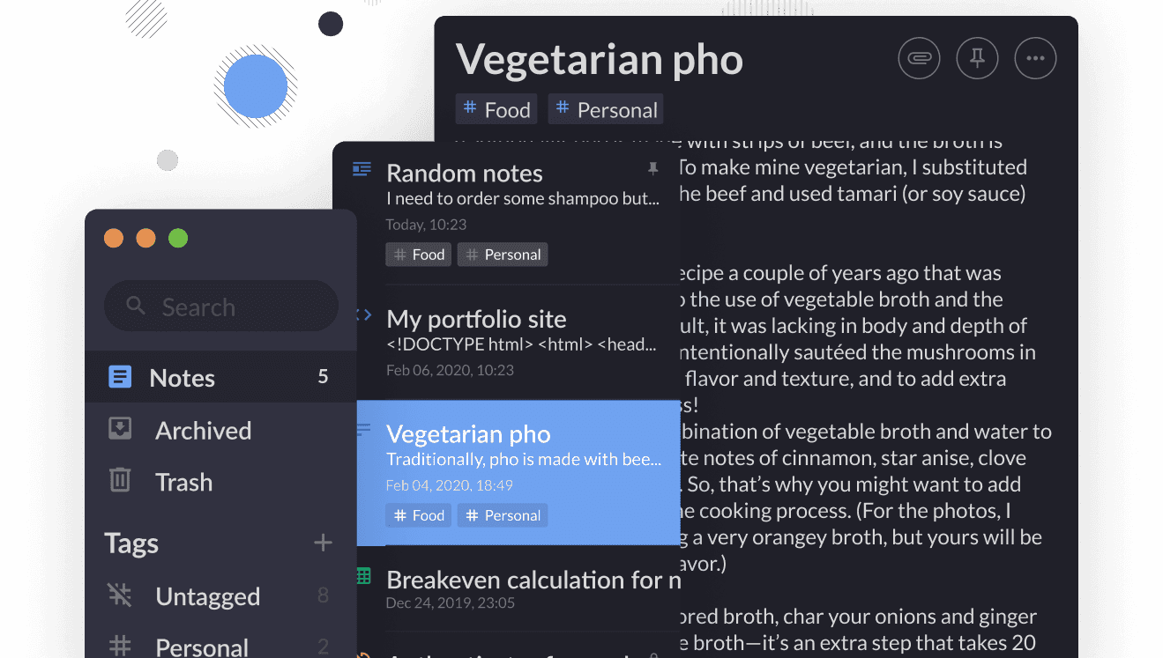1163x658 pixels.
Task: Click the Food tag on Random notes
Action: coord(418,254)
